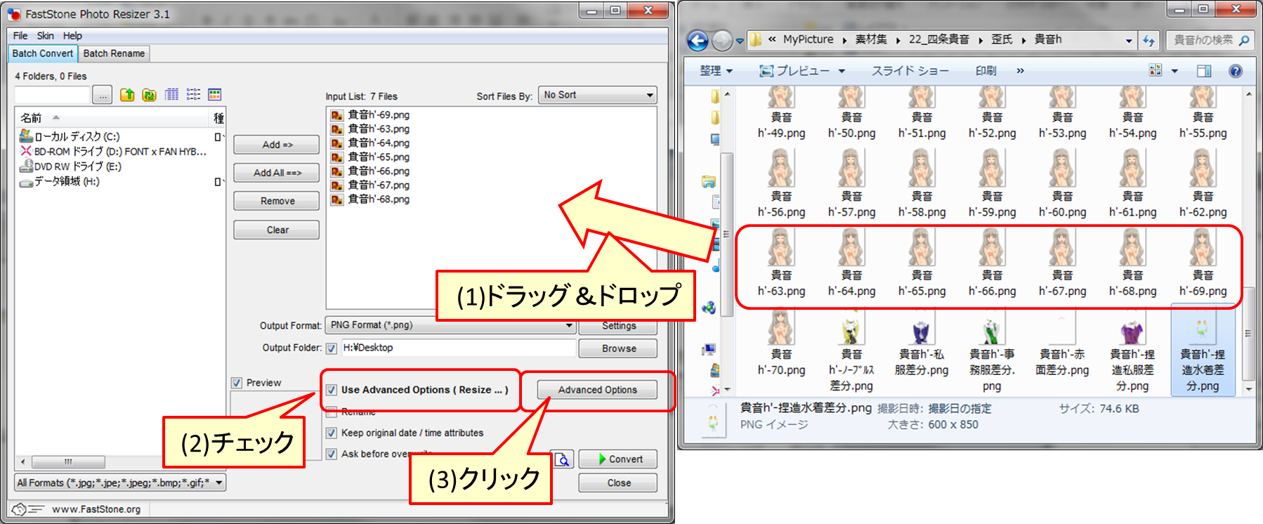
Task: Refresh the FastStone folder list
Action: click(149, 95)
